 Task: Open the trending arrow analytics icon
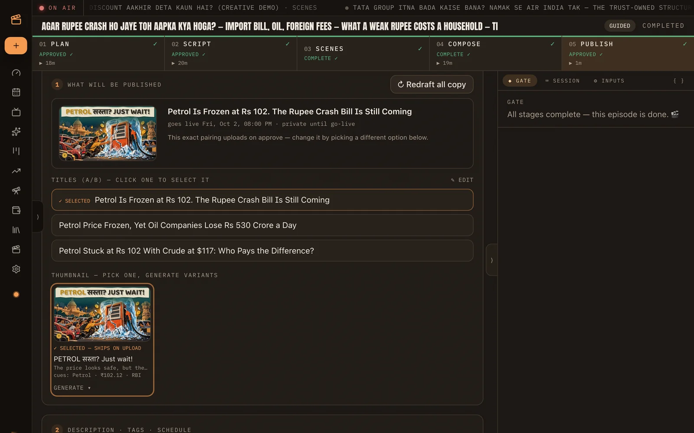point(16,171)
